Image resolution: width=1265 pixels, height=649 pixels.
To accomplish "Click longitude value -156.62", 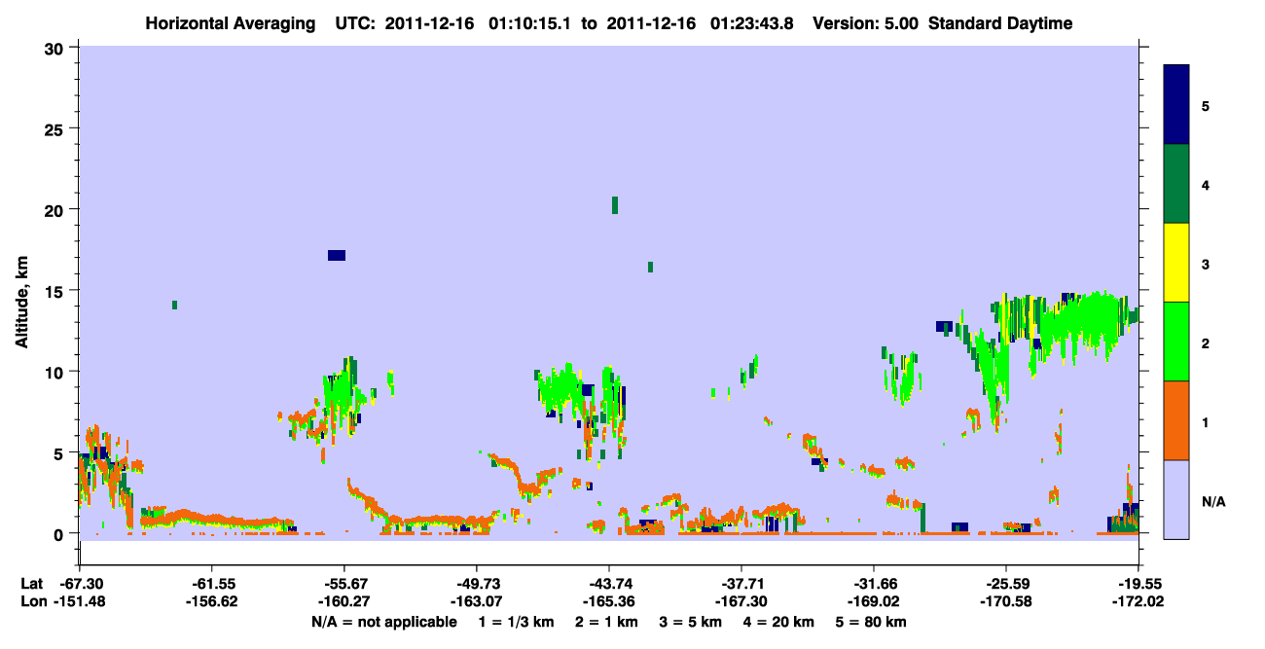I will [211, 602].
